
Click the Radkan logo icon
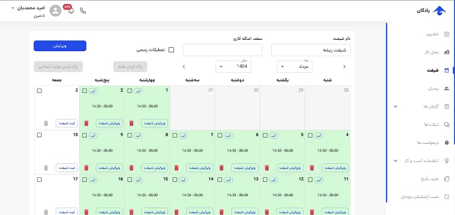coord(439,11)
